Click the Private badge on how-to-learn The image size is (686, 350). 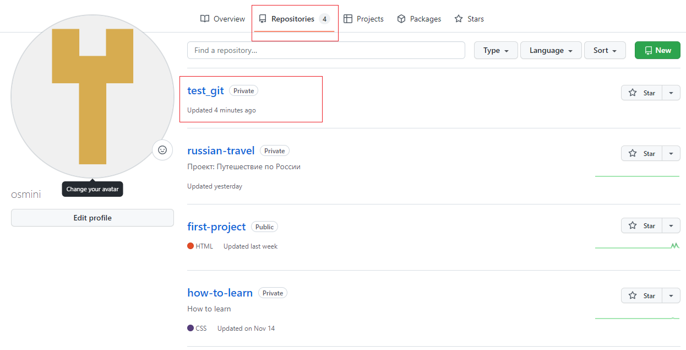[273, 293]
